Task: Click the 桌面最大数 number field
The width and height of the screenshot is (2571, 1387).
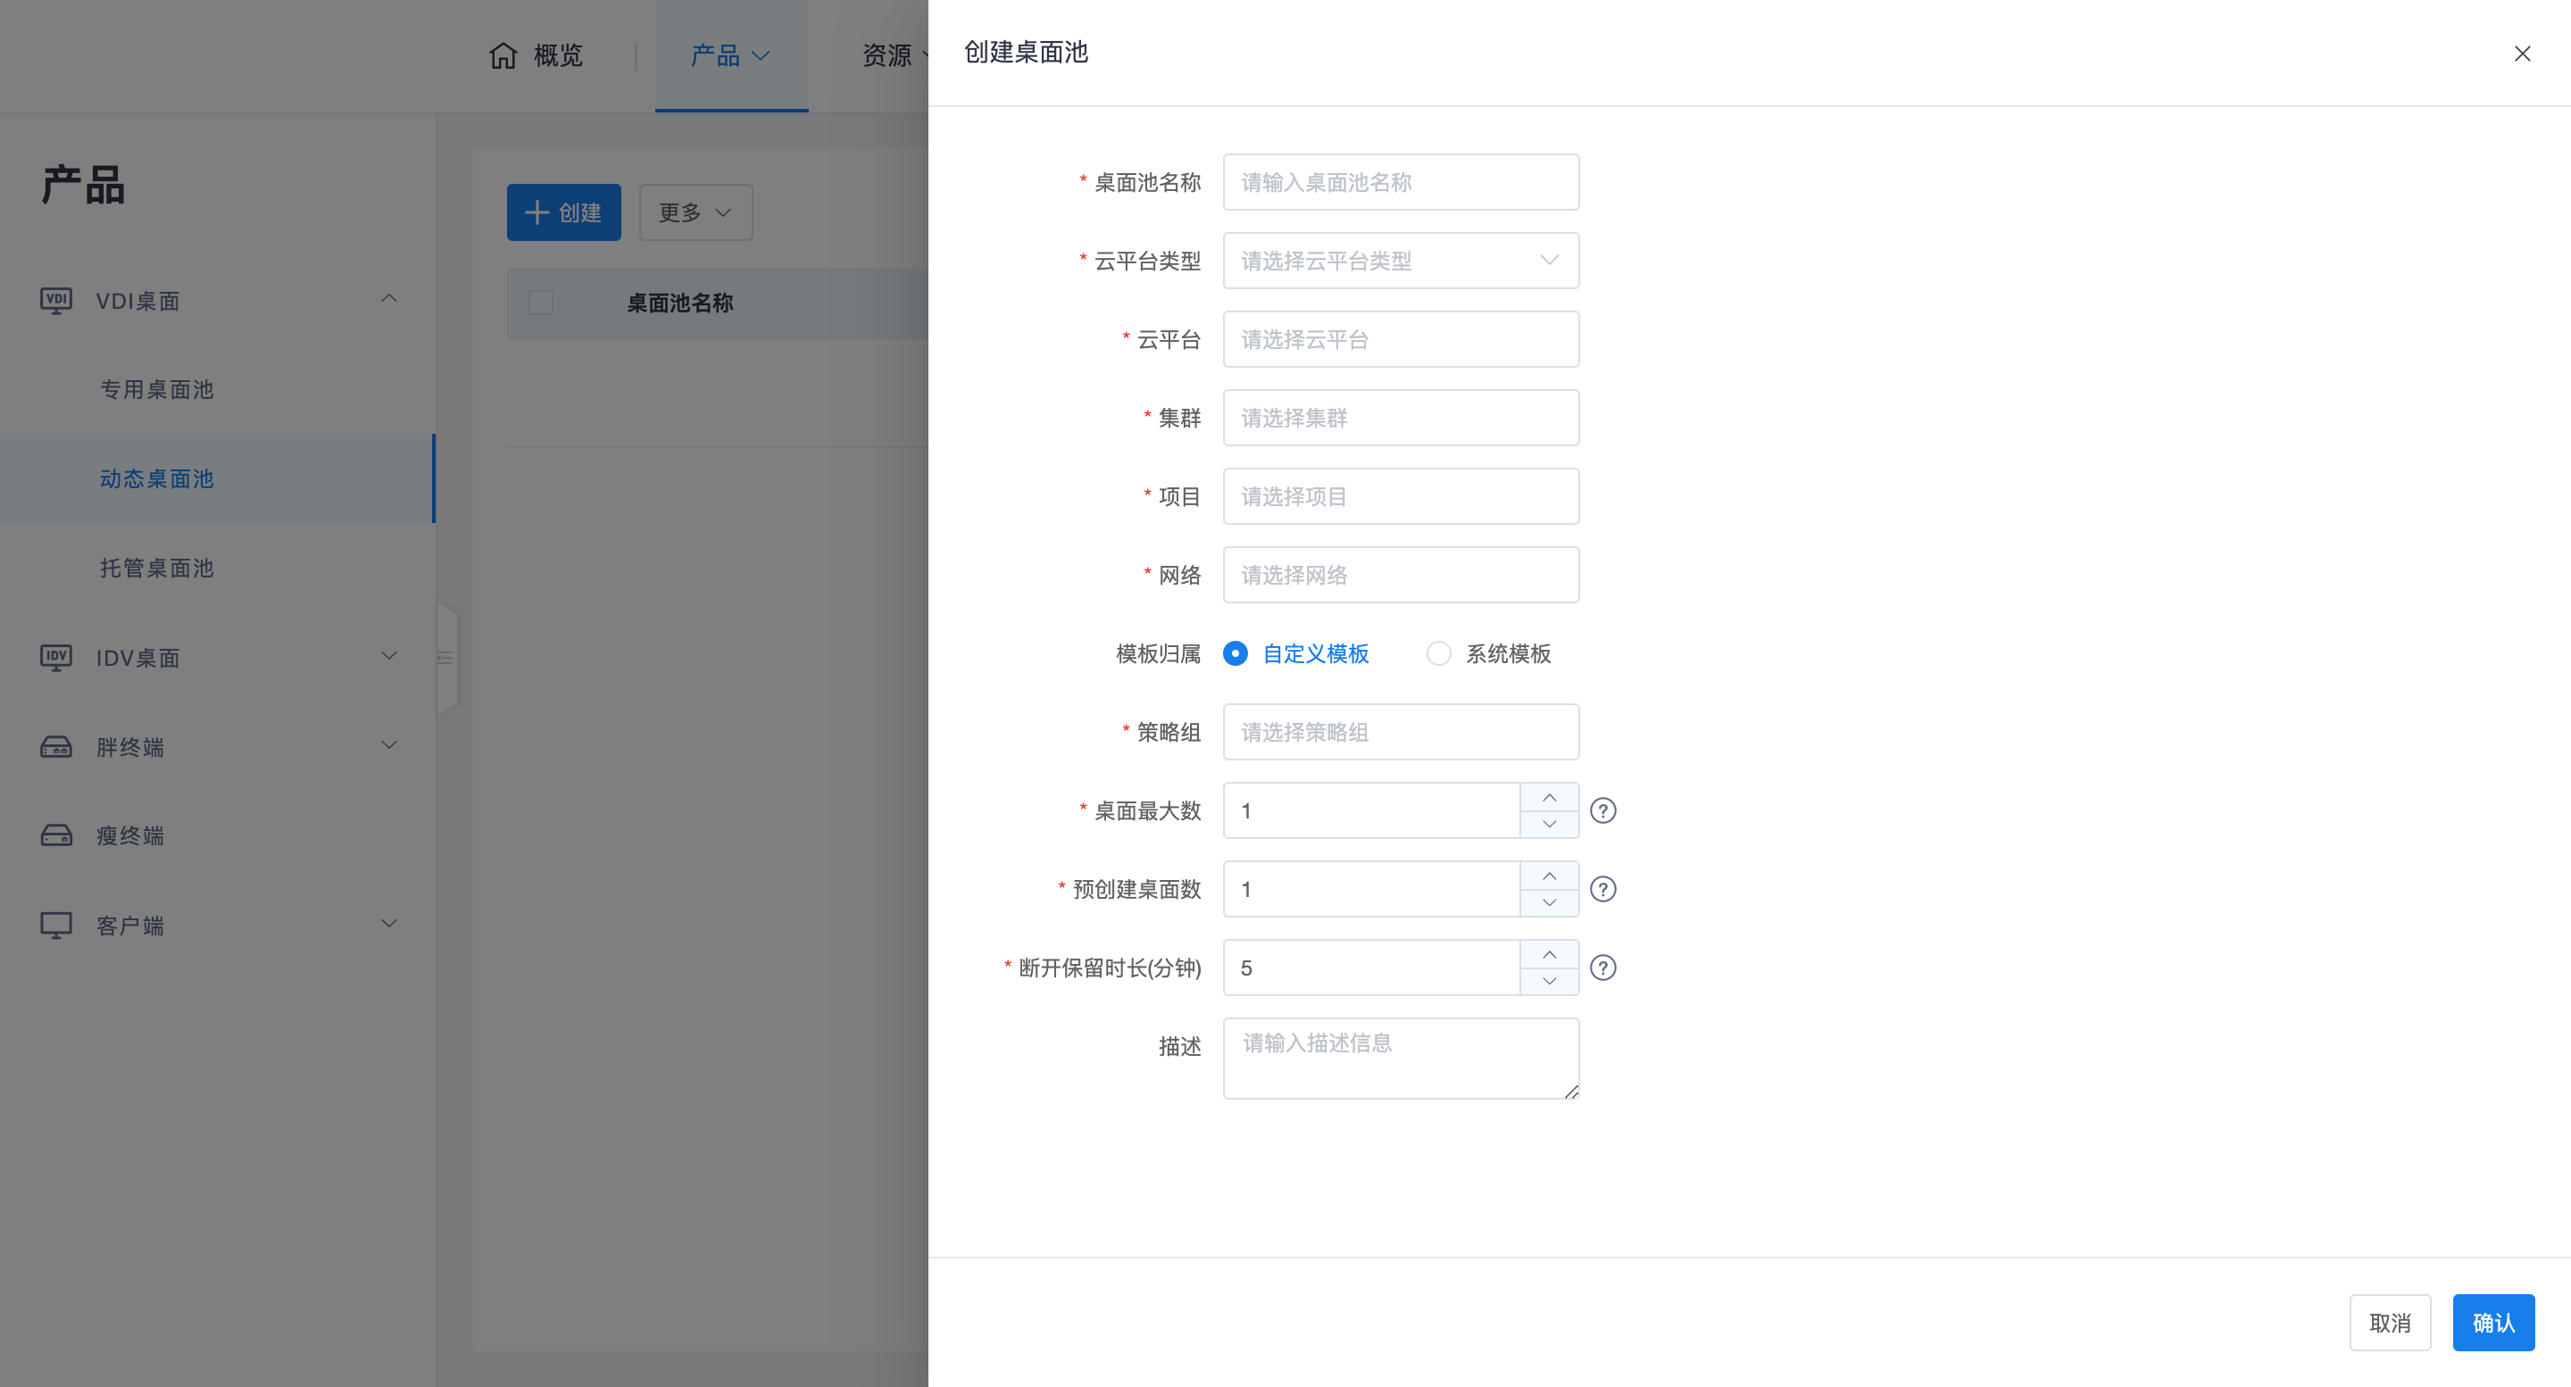Action: coord(1371,810)
